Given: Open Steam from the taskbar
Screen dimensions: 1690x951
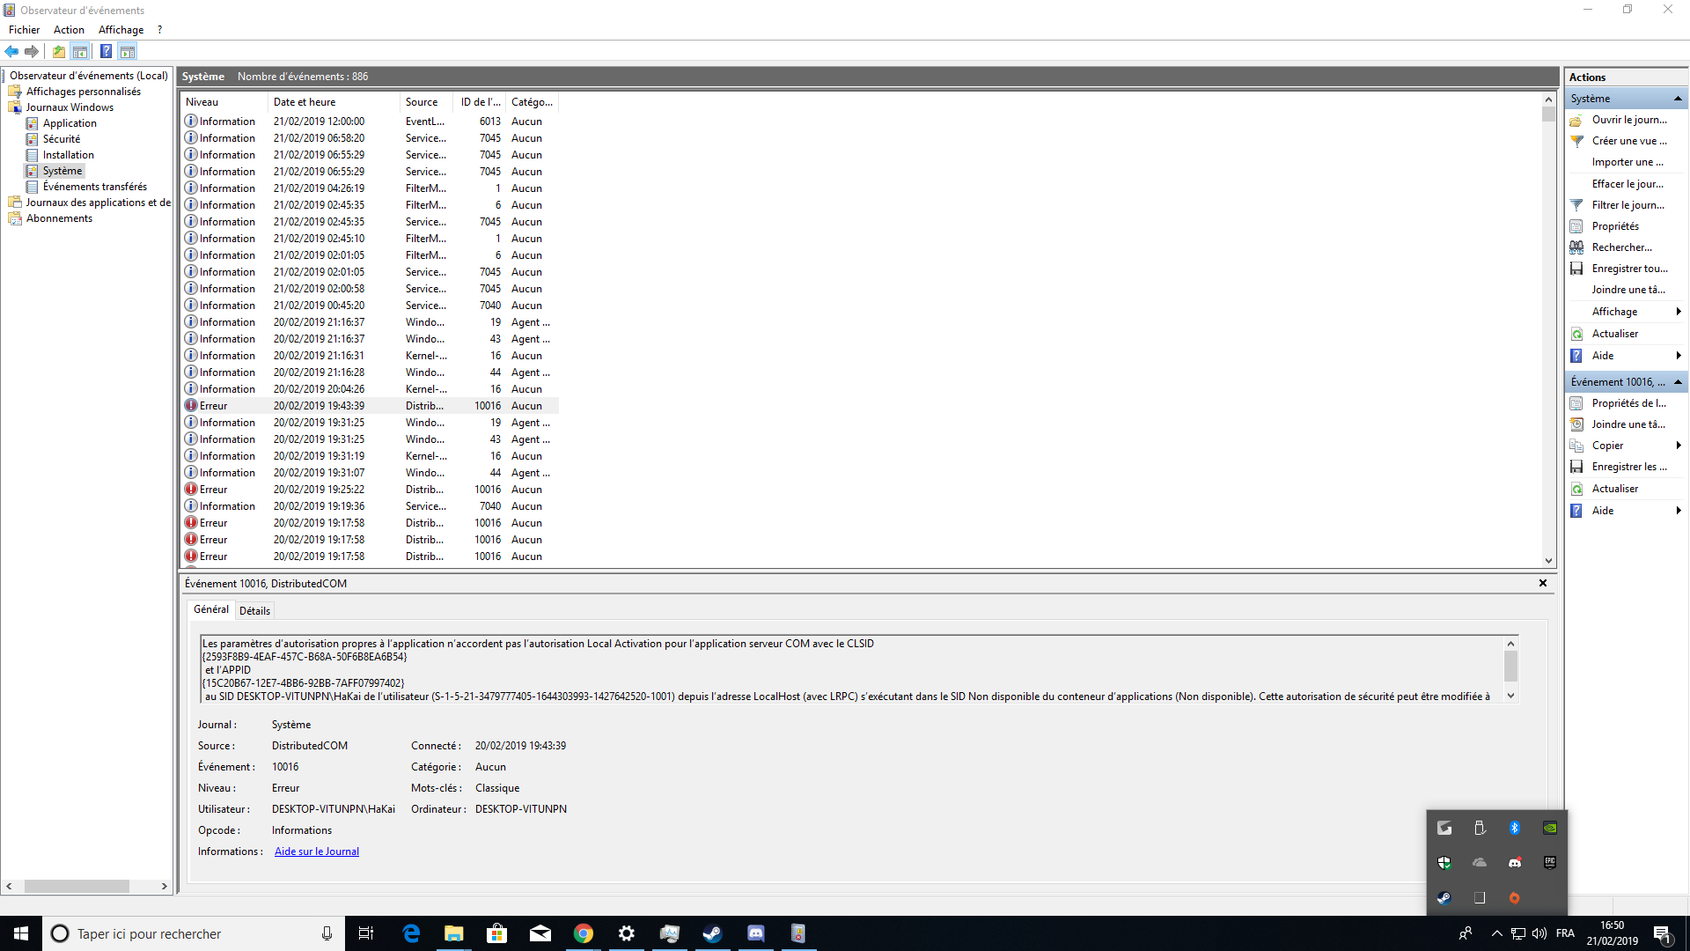Looking at the screenshot, I should coord(712,933).
